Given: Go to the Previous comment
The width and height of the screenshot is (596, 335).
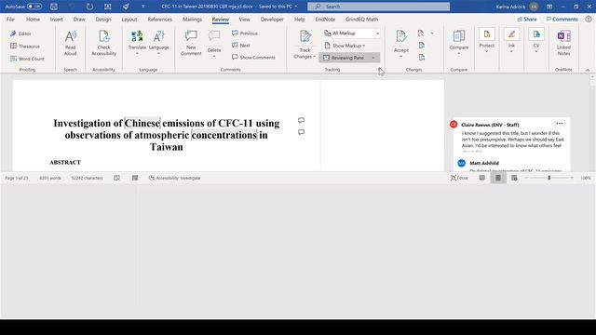Looking at the screenshot, I should (x=245, y=33).
